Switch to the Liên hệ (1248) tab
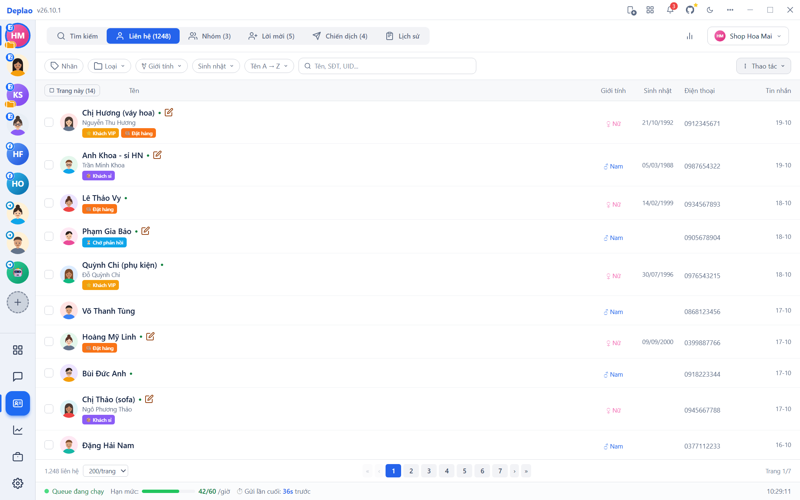Screen dimensions: 800x500 (x=143, y=36)
